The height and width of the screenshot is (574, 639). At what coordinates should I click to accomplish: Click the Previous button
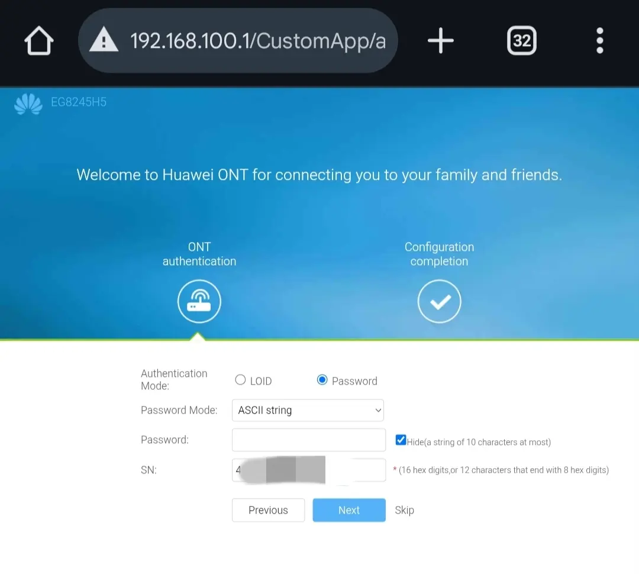pos(268,510)
